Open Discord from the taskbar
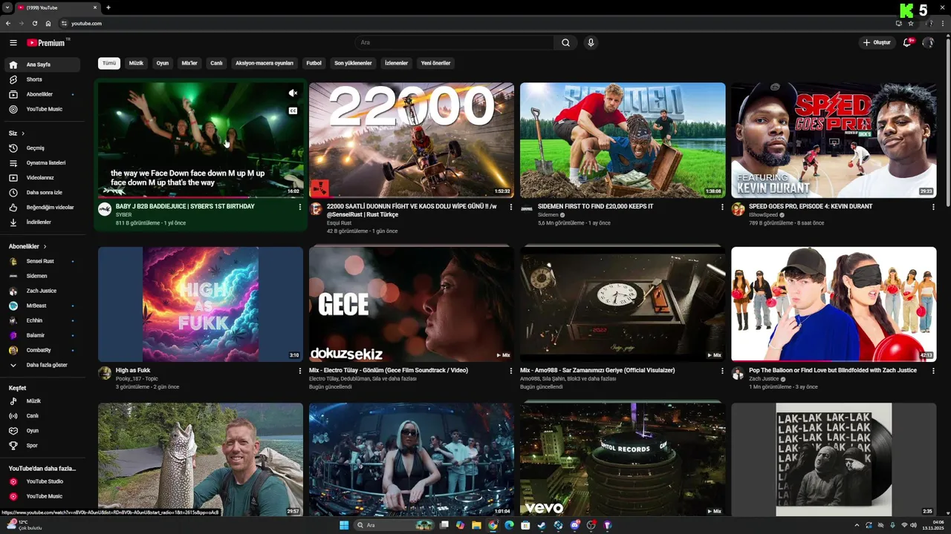 575,525
